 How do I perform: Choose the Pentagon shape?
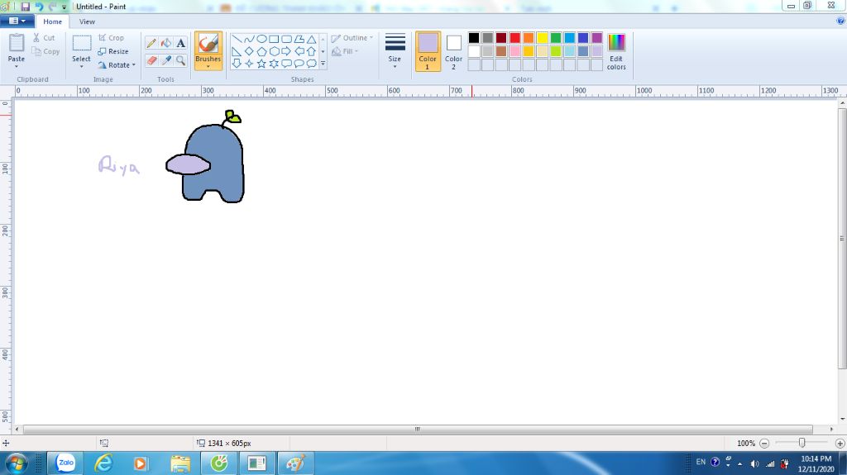(261, 51)
